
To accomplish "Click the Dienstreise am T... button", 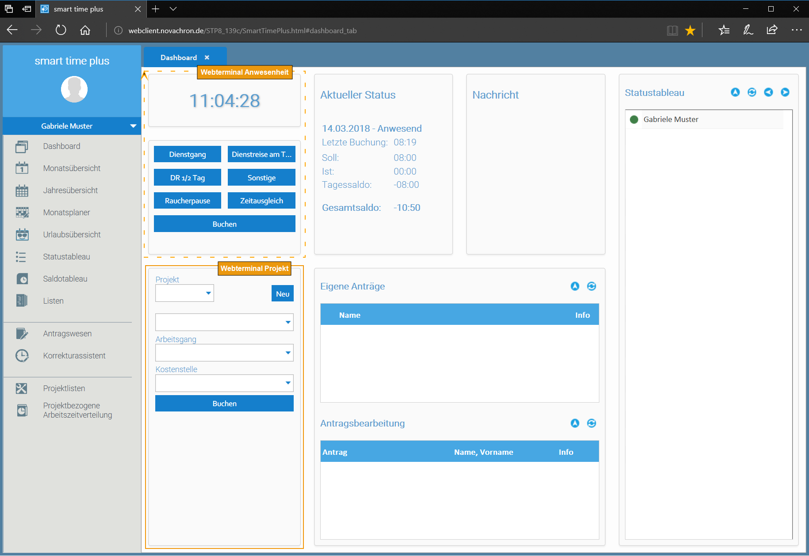I will pyautogui.click(x=261, y=154).
